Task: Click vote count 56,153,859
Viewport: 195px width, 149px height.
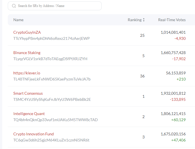Action: coord(176,73)
